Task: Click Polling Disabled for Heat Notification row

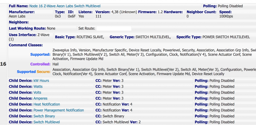Action: (222, 104)
